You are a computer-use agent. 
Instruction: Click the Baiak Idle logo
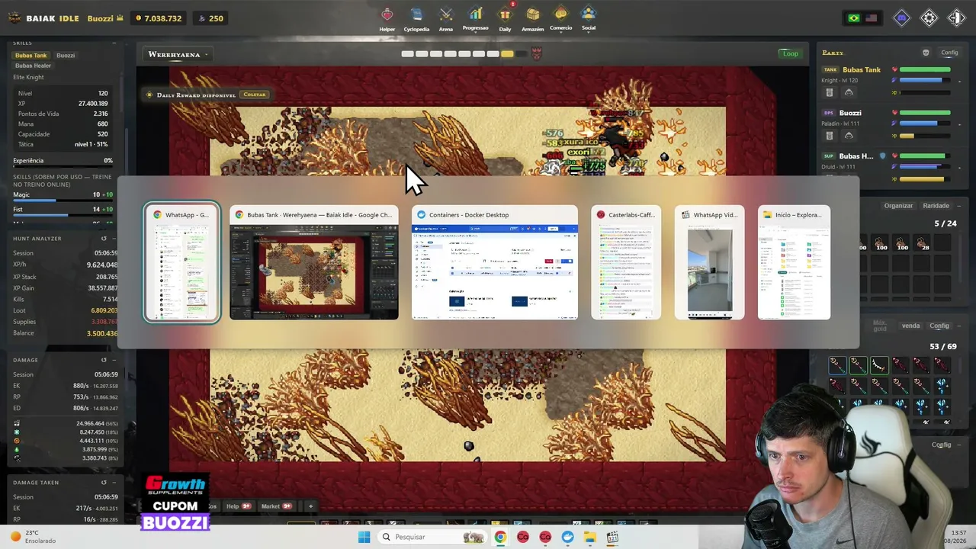(14, 18)
